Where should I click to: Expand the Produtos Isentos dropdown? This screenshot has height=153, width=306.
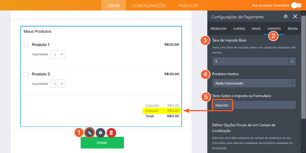(254, 83)
